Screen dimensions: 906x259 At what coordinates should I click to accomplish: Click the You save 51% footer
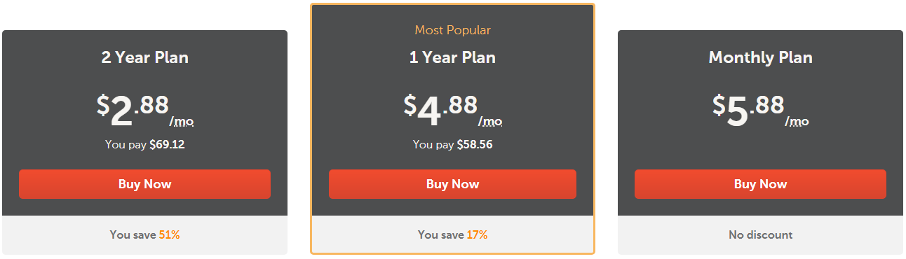(144, 235)
